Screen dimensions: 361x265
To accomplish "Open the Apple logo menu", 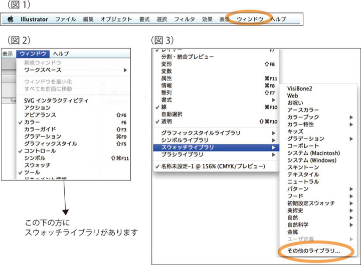I will (x=11, y=19).
